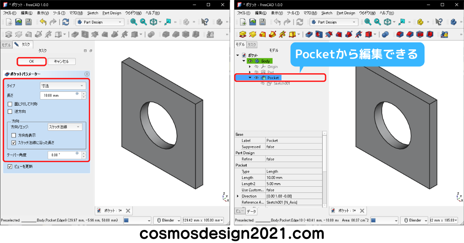
Task: Click Fit all zoom icon in Task panel window
Action: (134, 22)
